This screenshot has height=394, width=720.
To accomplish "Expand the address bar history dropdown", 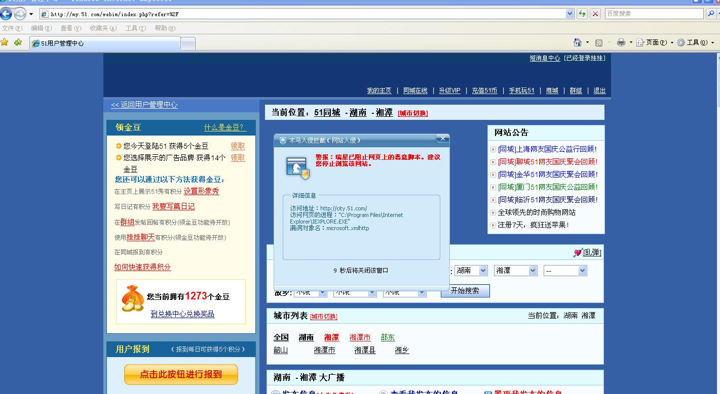I will click(570, 14).
